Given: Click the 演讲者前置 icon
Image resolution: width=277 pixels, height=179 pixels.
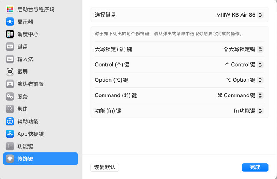Looking at the screenshot, I should (10, 84).
